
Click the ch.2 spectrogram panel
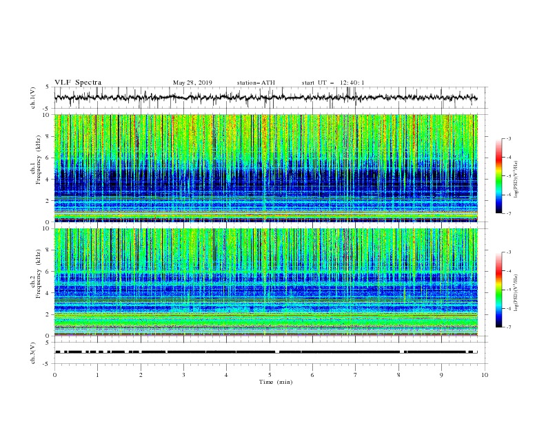(265, 282)
